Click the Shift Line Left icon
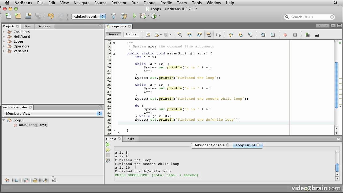This screenshot has width=343, height=193. coord(263,35)
